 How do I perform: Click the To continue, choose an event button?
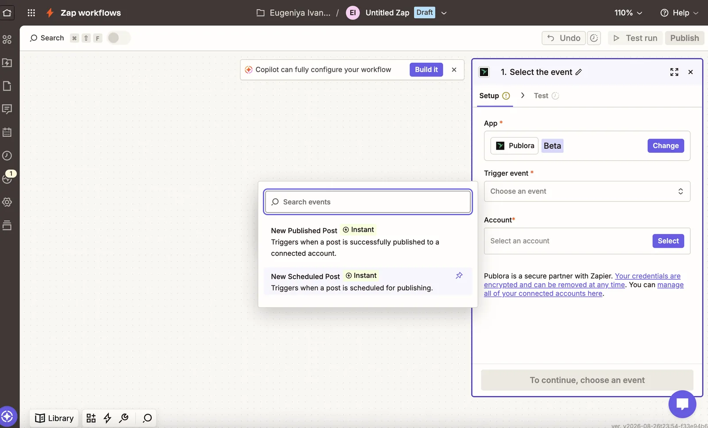(587, 380)
